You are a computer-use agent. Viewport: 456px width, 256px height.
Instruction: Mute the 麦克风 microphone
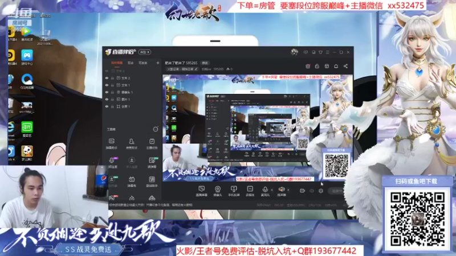pos(265,191)
